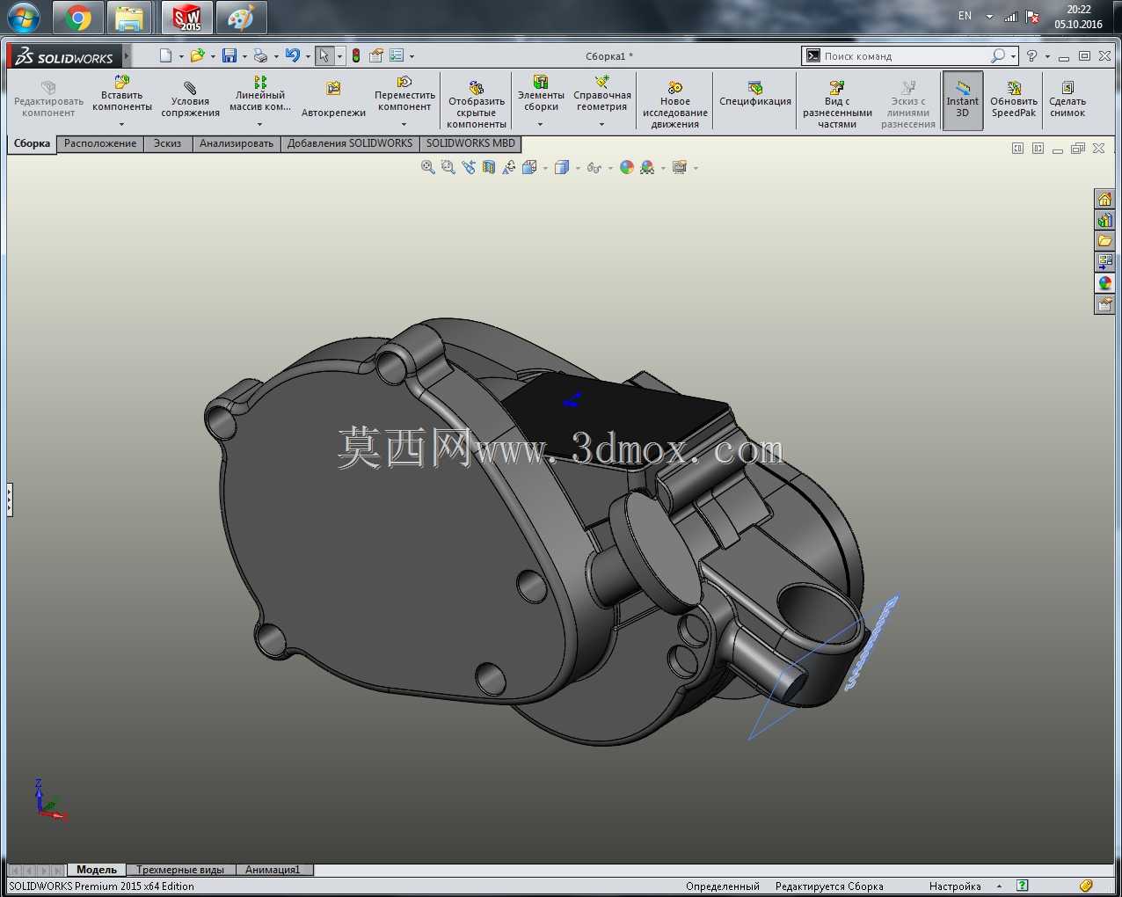
Task: Toggle the Section View icon
Action: pos(489,167)
